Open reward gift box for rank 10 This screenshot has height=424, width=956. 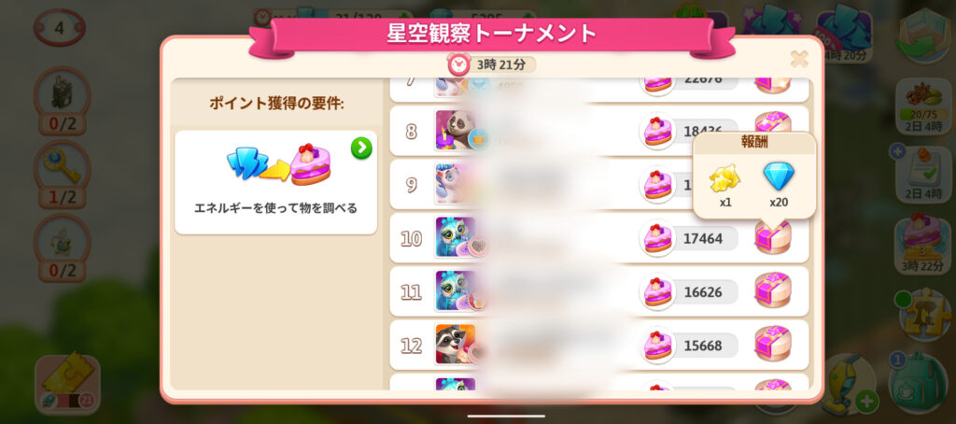[x=772, y=238]
